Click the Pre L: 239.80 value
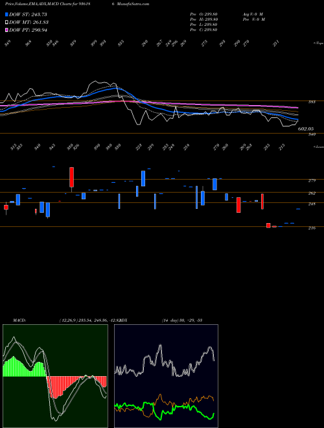The image size is (324, 428). (203, 25)
